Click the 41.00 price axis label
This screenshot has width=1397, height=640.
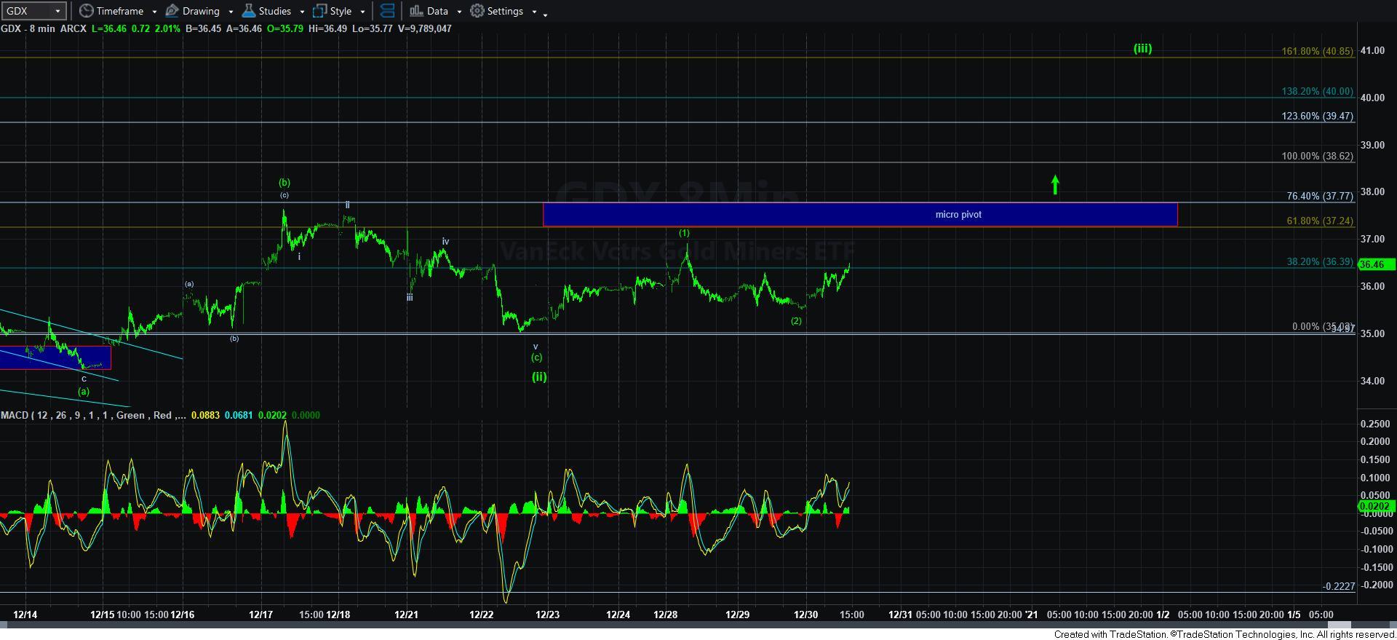[1372, 51]
